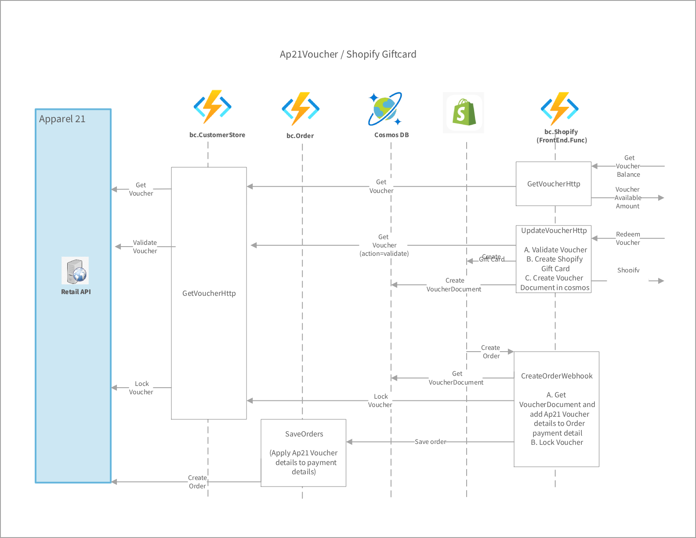Select the Create VoucherDocument arrow label
Viewport: 696px width, 538px height.
(454, 285)
